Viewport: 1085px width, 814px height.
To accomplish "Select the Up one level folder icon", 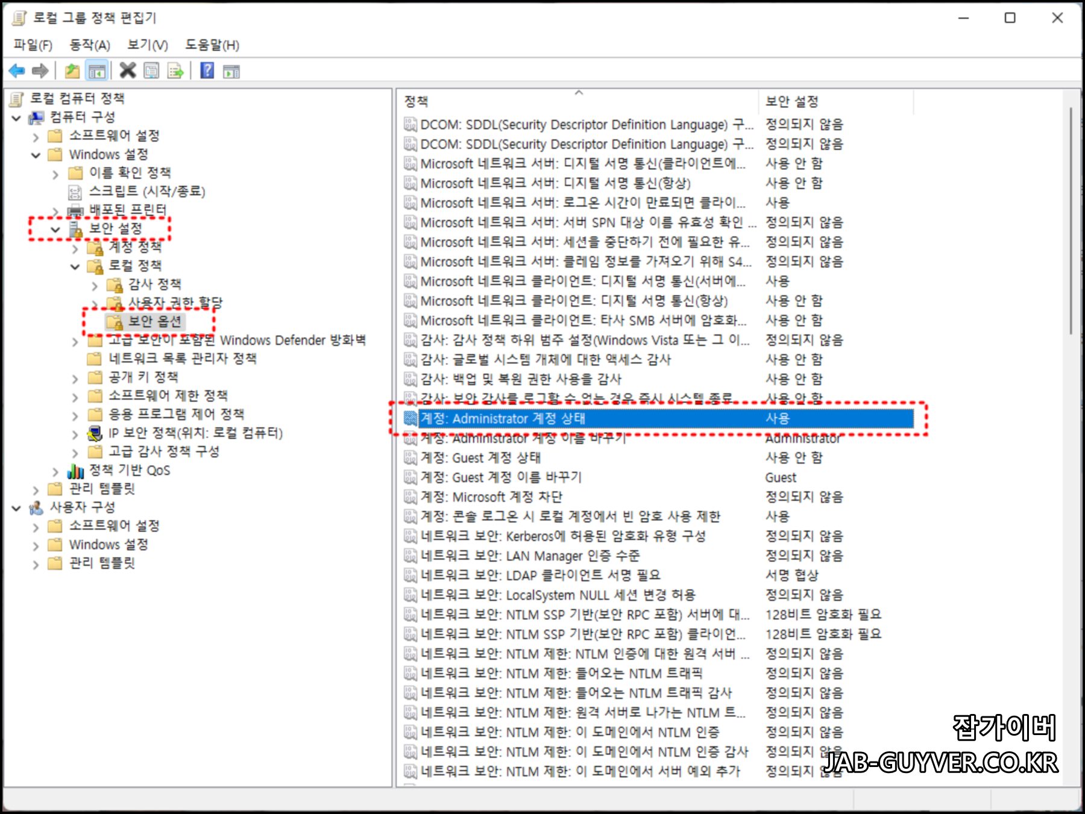I will (71, 71).
